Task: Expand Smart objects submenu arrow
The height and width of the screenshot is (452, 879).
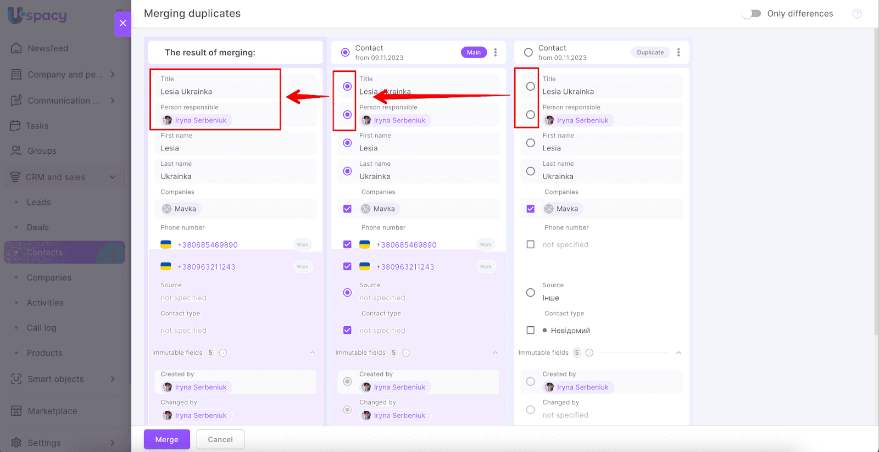Action: click(x=113, y=379)
